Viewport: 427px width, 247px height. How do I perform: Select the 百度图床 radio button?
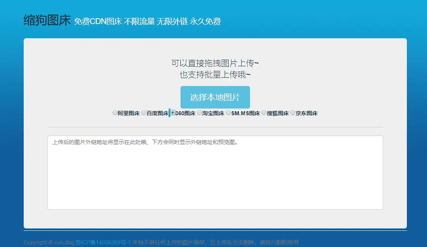pos(143,113)
